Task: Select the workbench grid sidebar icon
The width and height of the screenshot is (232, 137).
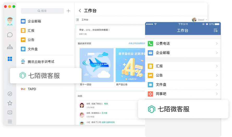Action: pyautogui.click(x=10, y=59)
